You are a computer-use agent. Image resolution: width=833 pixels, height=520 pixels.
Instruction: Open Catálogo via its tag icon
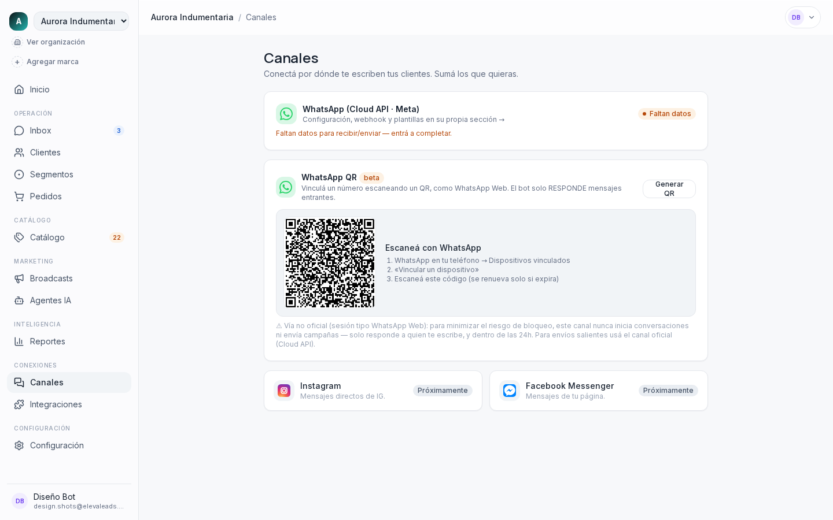click(19, 237)
